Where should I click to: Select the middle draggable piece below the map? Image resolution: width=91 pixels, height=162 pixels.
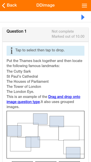(46, 162)
